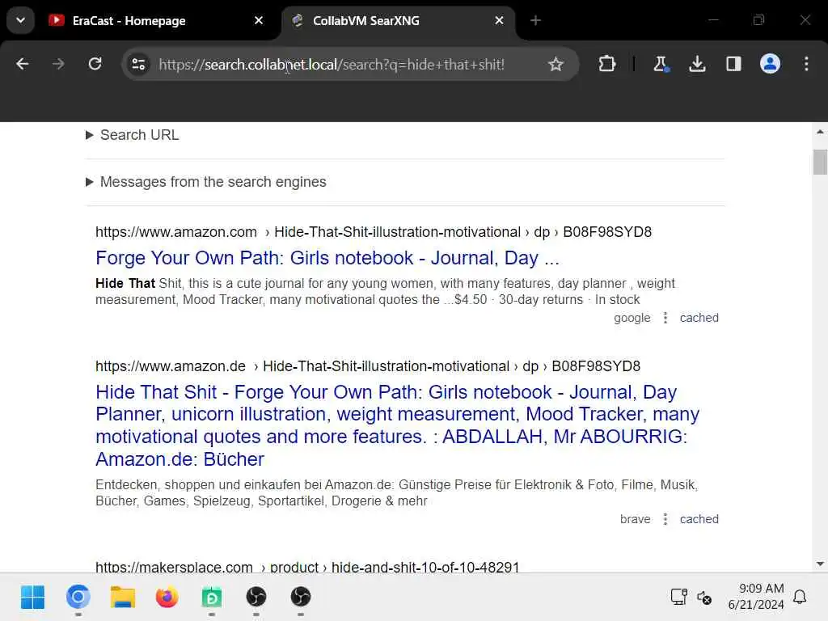Open the Hide That Shit Amazon.de result link
Screen dimensions: 828x621
tap(397, 425)
